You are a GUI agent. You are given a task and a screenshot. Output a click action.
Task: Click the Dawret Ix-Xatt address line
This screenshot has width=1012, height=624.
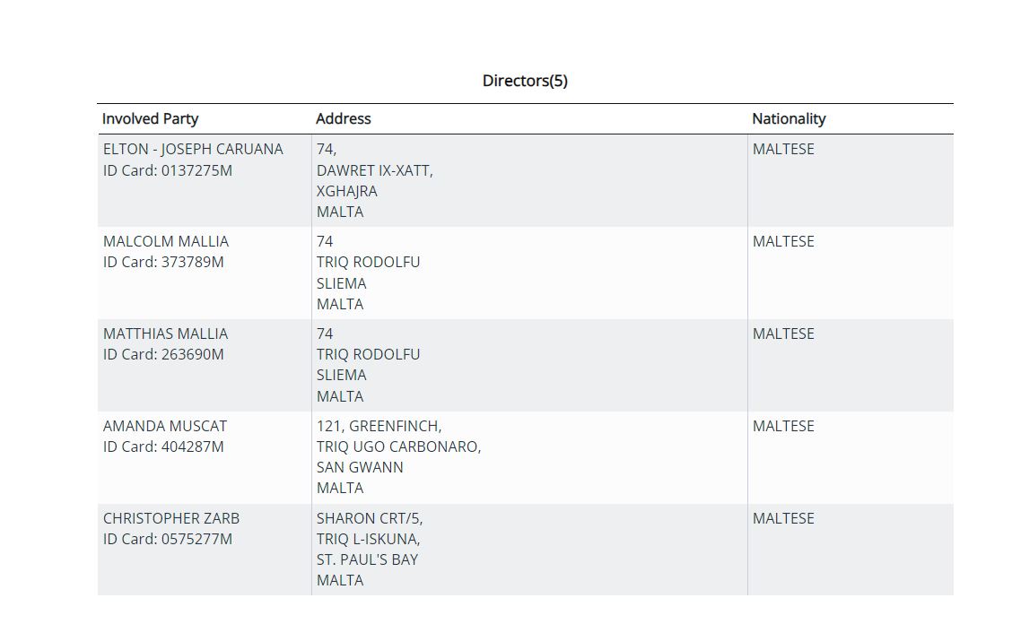(374, 170)
